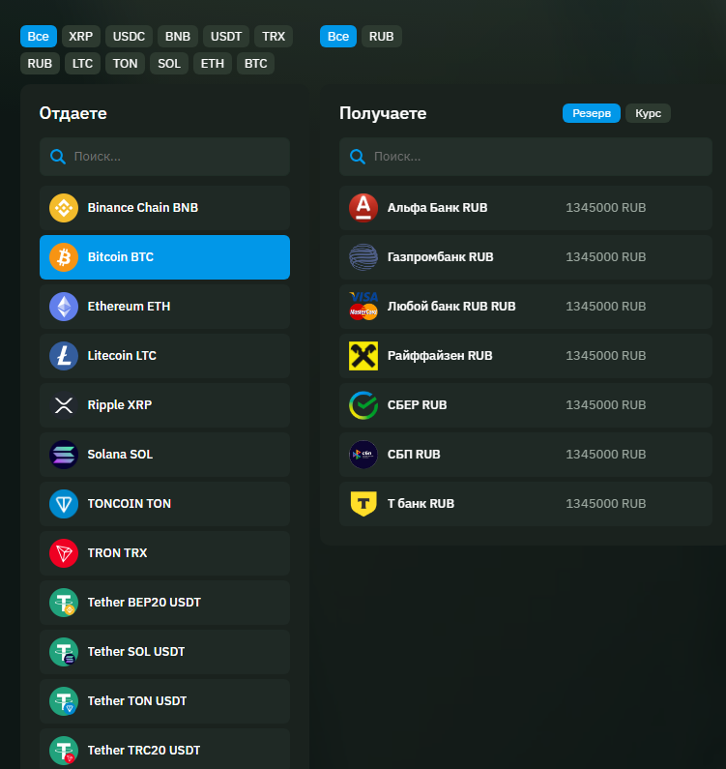Click the red TRON TRX icon
The height and width of the screenshot is (769, 726).
(x=64, y=553)
